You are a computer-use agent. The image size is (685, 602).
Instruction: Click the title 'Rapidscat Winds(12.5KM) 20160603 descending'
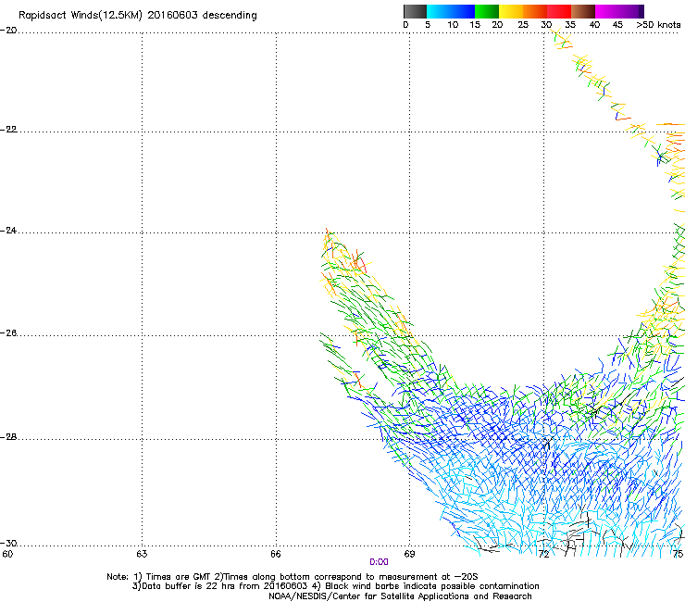pyautogui.click(x=138, y=16)
